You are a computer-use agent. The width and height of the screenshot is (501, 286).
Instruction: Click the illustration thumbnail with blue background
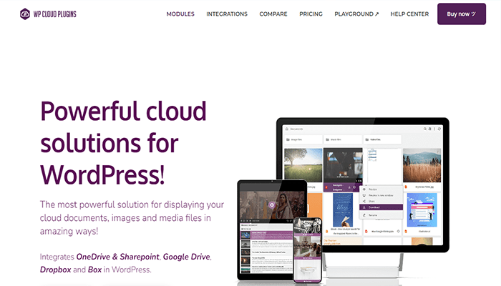(422, 210)
